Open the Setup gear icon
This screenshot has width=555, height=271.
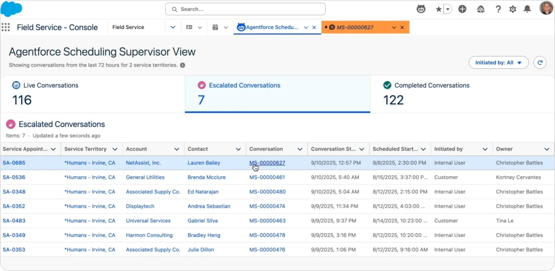coord(513,9)
